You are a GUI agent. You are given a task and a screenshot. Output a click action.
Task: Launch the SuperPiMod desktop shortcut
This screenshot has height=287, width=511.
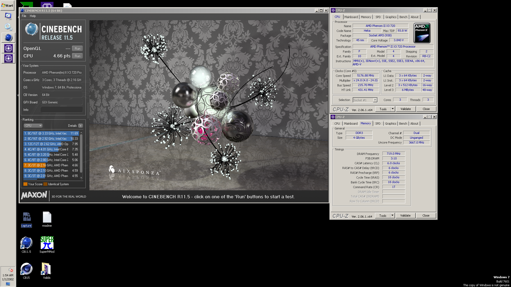[47, 245]
